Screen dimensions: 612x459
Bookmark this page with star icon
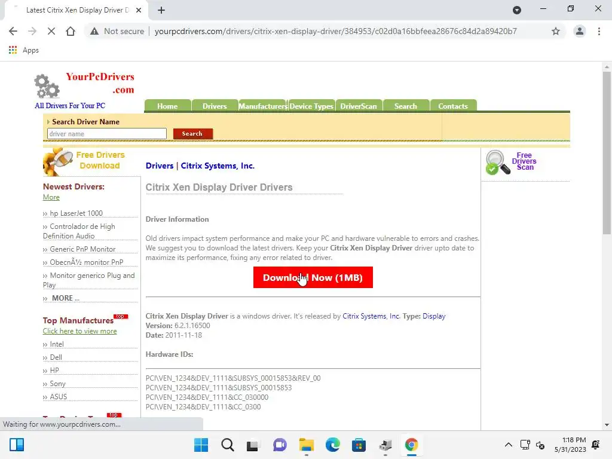point(556,31)
